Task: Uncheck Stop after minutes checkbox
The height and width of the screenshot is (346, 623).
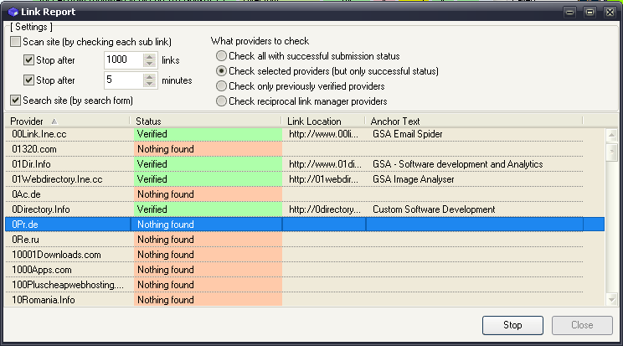Action: (29, 80)
